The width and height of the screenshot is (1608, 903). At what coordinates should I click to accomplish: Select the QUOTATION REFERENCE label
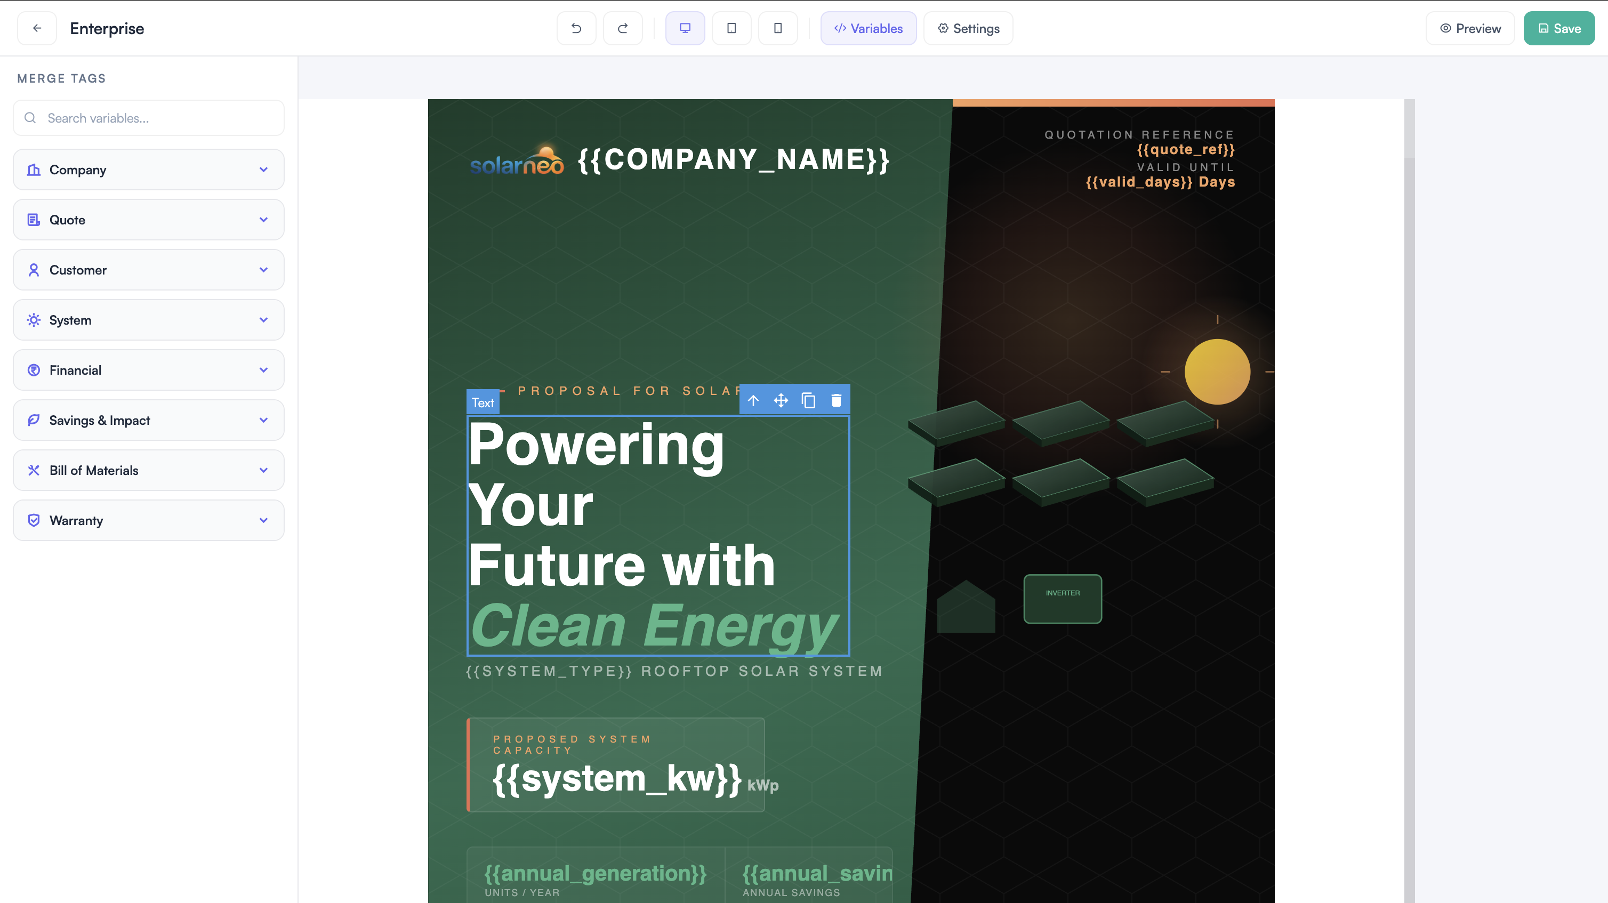pyautogui.click(x=1139, y=135)
